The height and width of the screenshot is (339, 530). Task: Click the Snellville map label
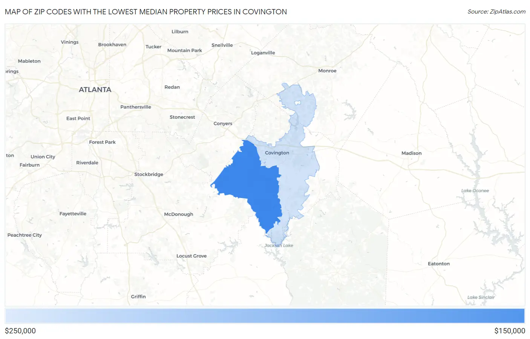(222, 45)
